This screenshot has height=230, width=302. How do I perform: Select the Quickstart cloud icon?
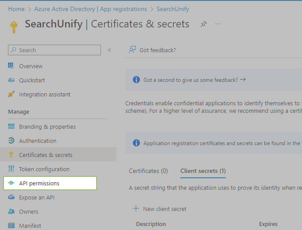click(x=12, y=80)
